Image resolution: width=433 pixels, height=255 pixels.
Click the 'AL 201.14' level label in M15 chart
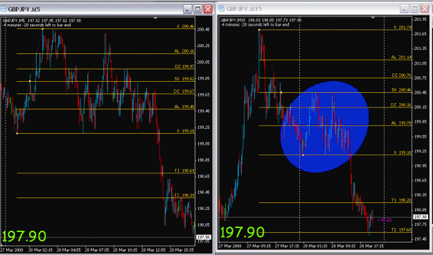[401, 58]
